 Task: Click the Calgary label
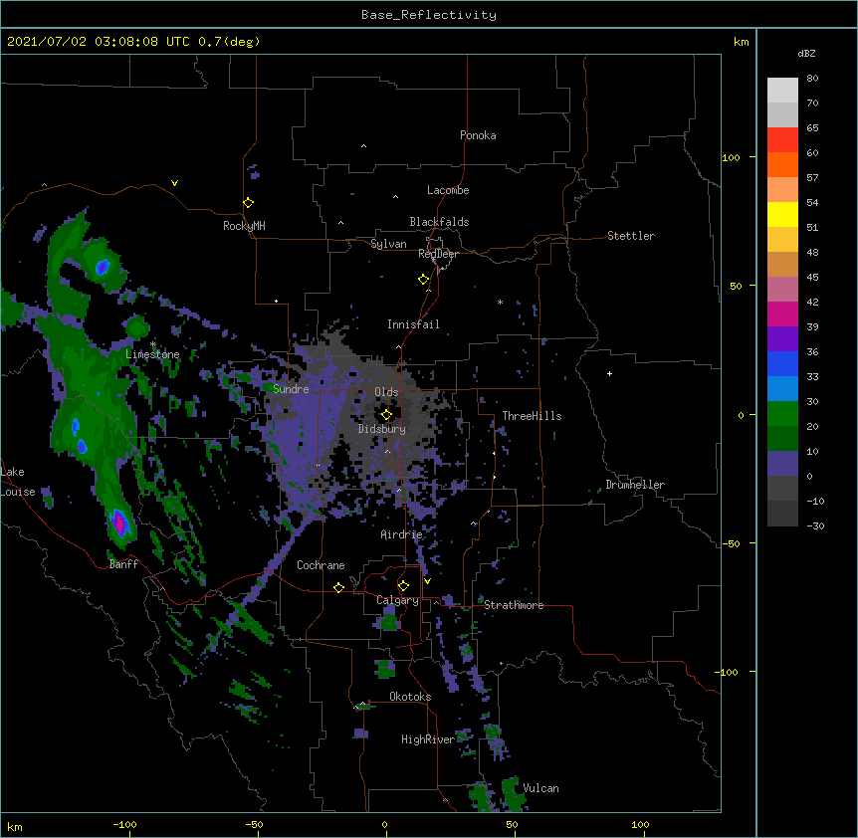397,600
